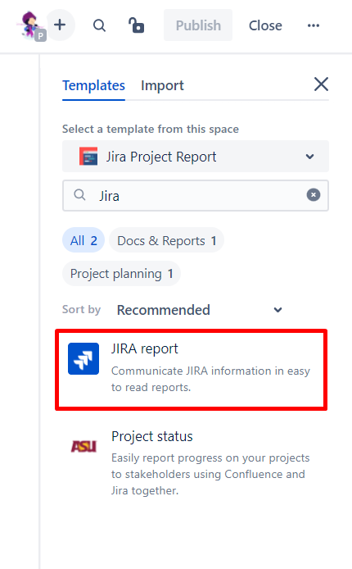Click the Publish button
352x569 pixels.
click(x=198, y=25)
